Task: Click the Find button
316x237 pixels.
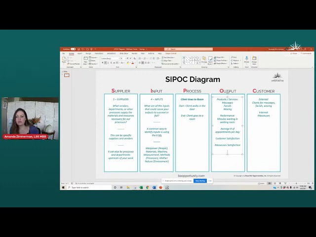Action: tap(234, 57)
